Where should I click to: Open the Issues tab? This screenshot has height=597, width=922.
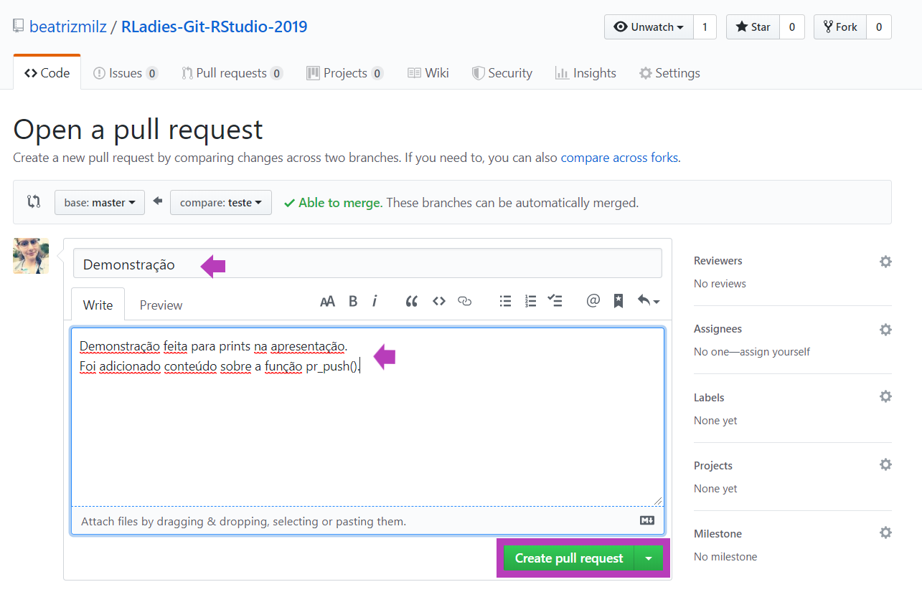(x=125, y=73)
